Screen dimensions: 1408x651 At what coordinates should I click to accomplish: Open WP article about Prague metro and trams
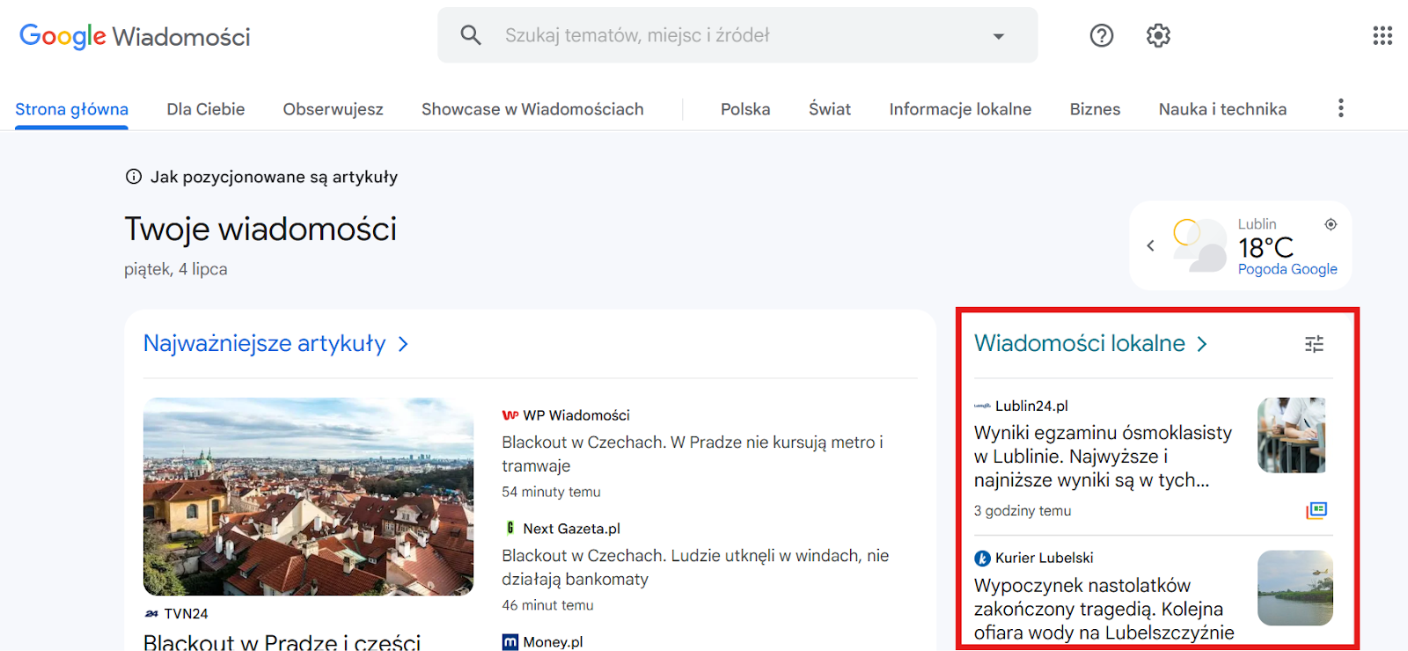(693, 454)
